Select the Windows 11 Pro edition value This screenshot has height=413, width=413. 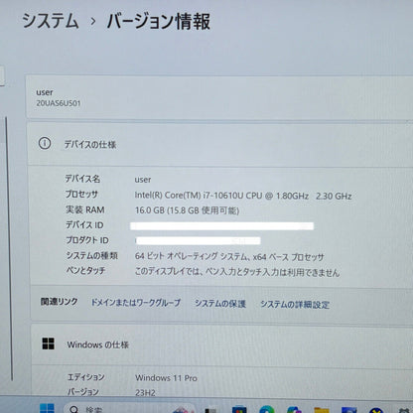pyautogui.click(x=166, y=378)
